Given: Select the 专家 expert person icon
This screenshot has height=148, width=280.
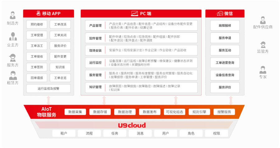Looking at the screenshot, I should (x=263, y=69).
